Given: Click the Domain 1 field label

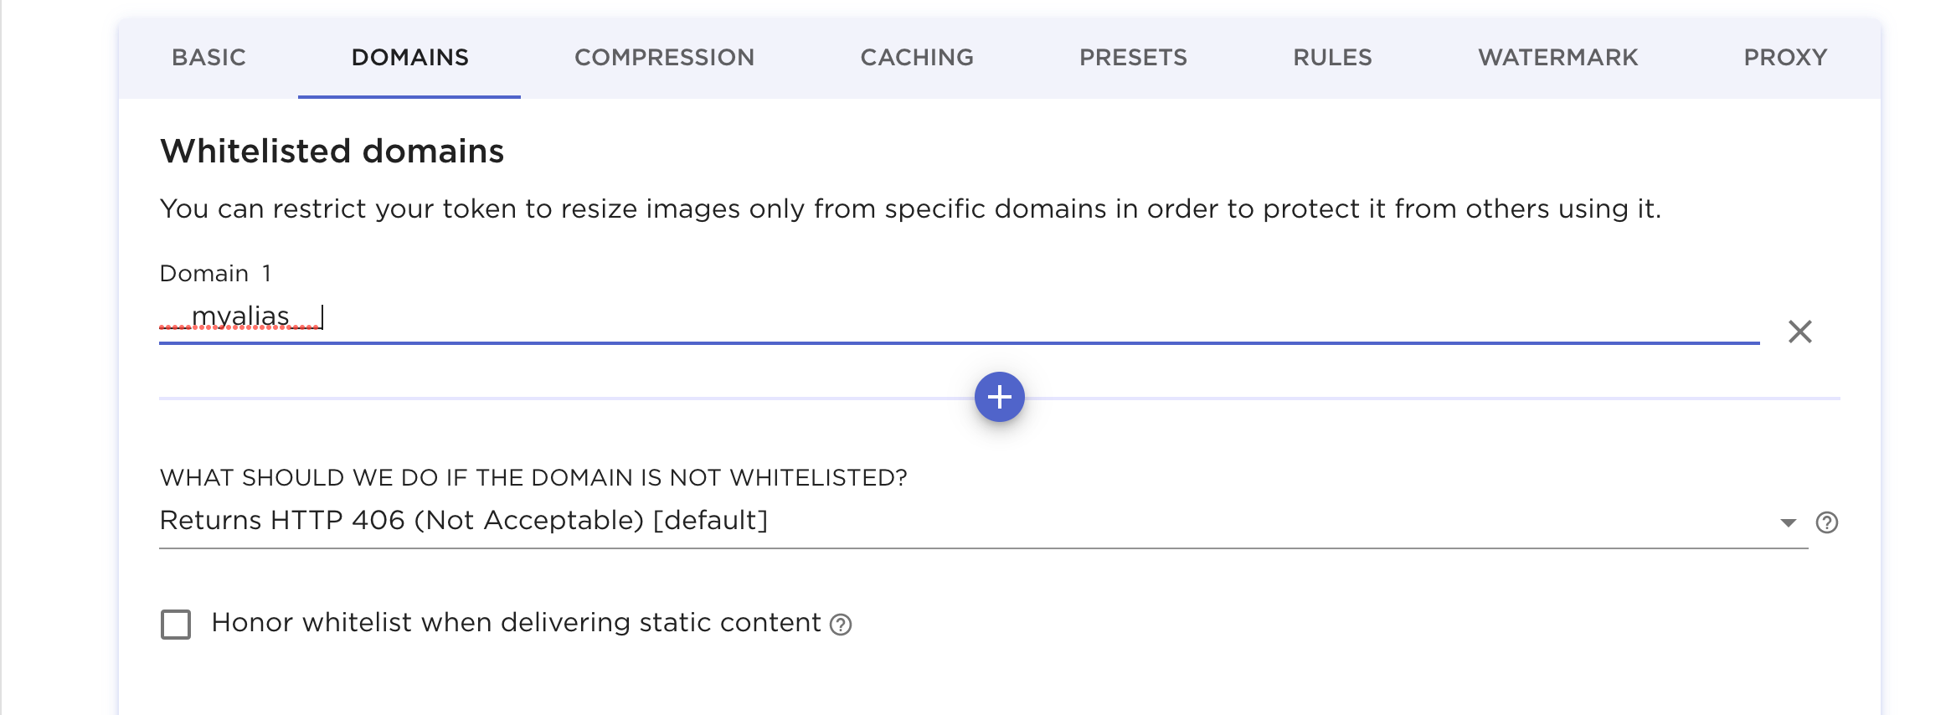Looking at the screenshot, I should (215, 274).
